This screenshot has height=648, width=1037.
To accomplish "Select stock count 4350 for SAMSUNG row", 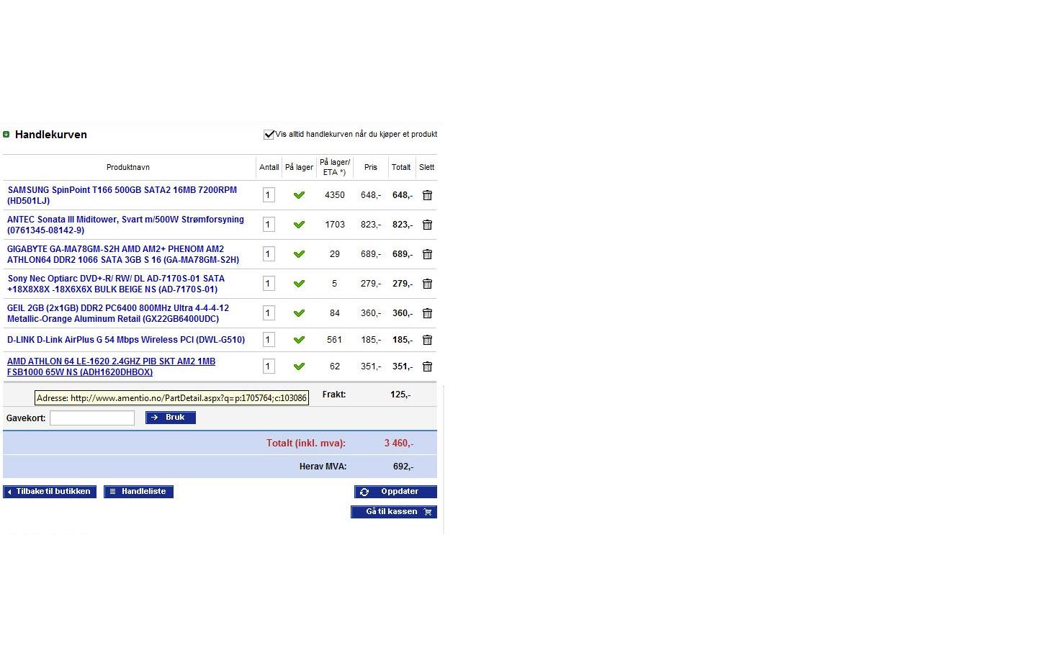I will tap(335, 195).
